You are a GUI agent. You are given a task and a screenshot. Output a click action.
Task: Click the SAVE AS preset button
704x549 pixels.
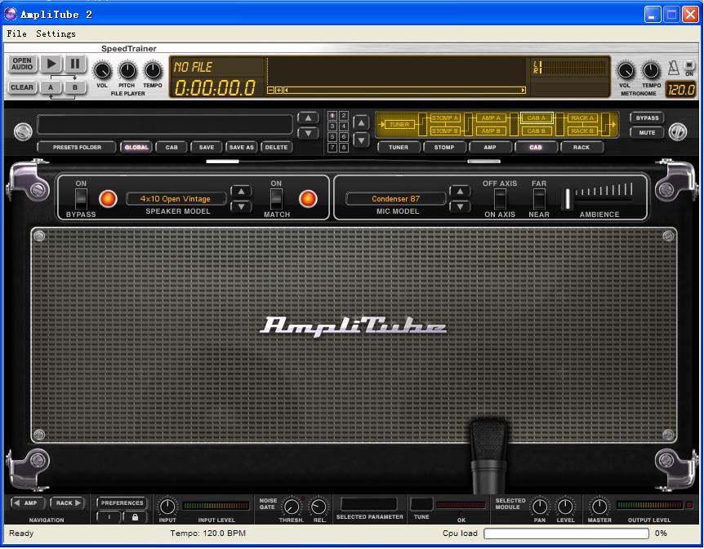pyautogui.click(x=241, y=148)
